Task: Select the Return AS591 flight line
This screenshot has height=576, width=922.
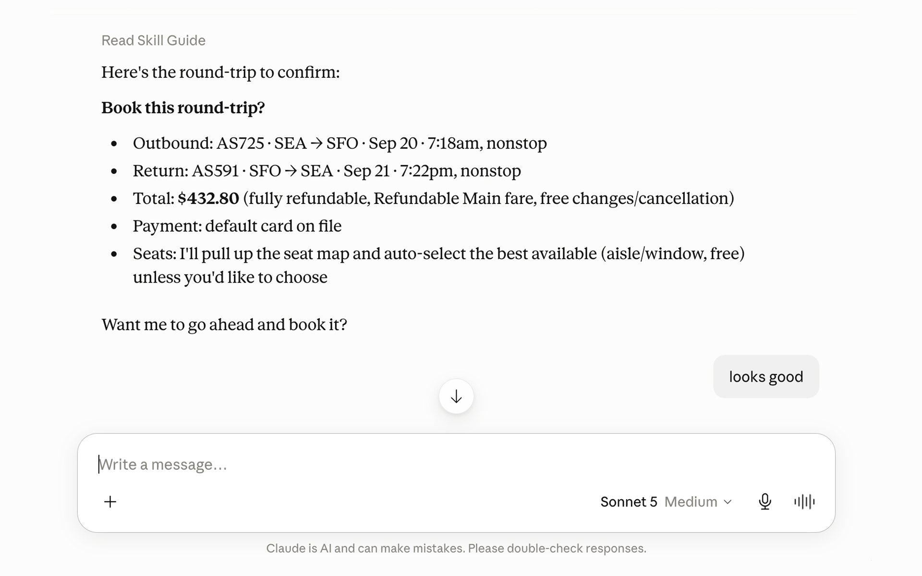Action: coord(327,171)
